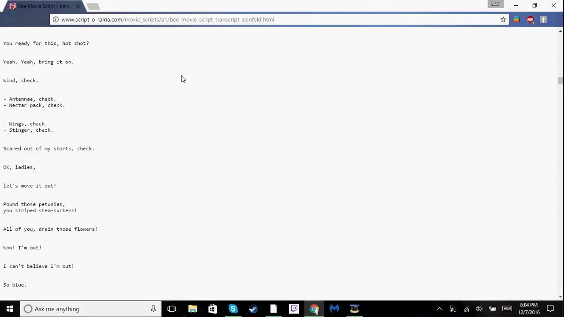Click "All of you, drain those flowers!"
The width and height of the screenshot is (564, 317).
(x=50, y=229)
